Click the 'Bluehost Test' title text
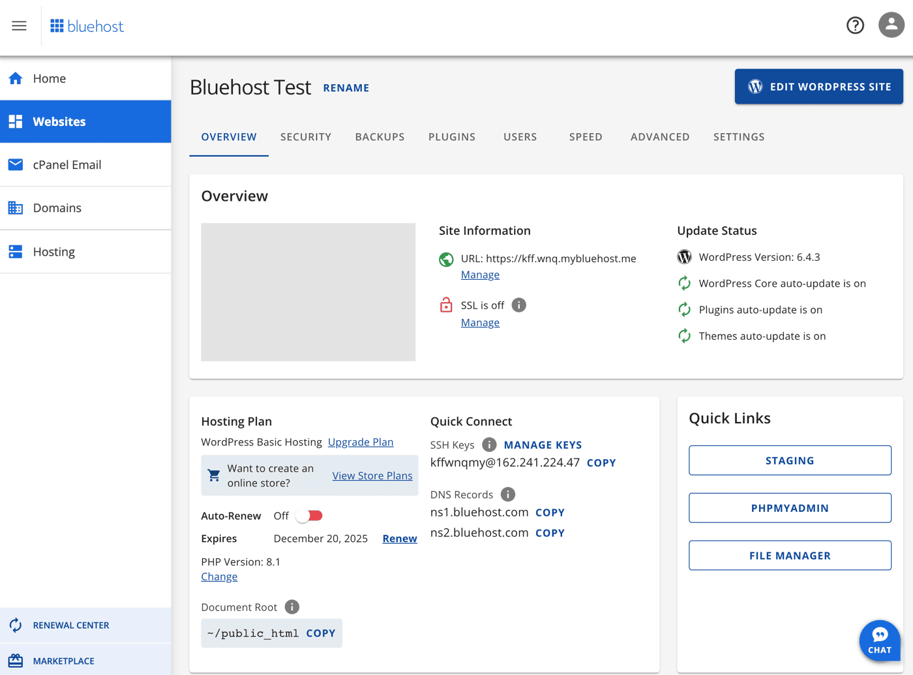The width and height of the screenshot is (913, 675). coord(250,87)
